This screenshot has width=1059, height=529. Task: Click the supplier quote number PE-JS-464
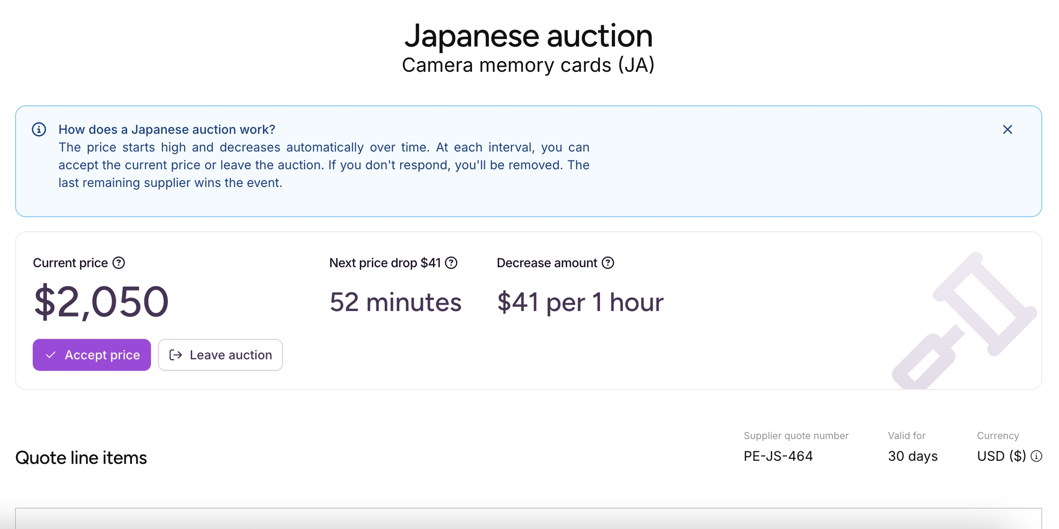pyautogui.click(x=778, y=456)
